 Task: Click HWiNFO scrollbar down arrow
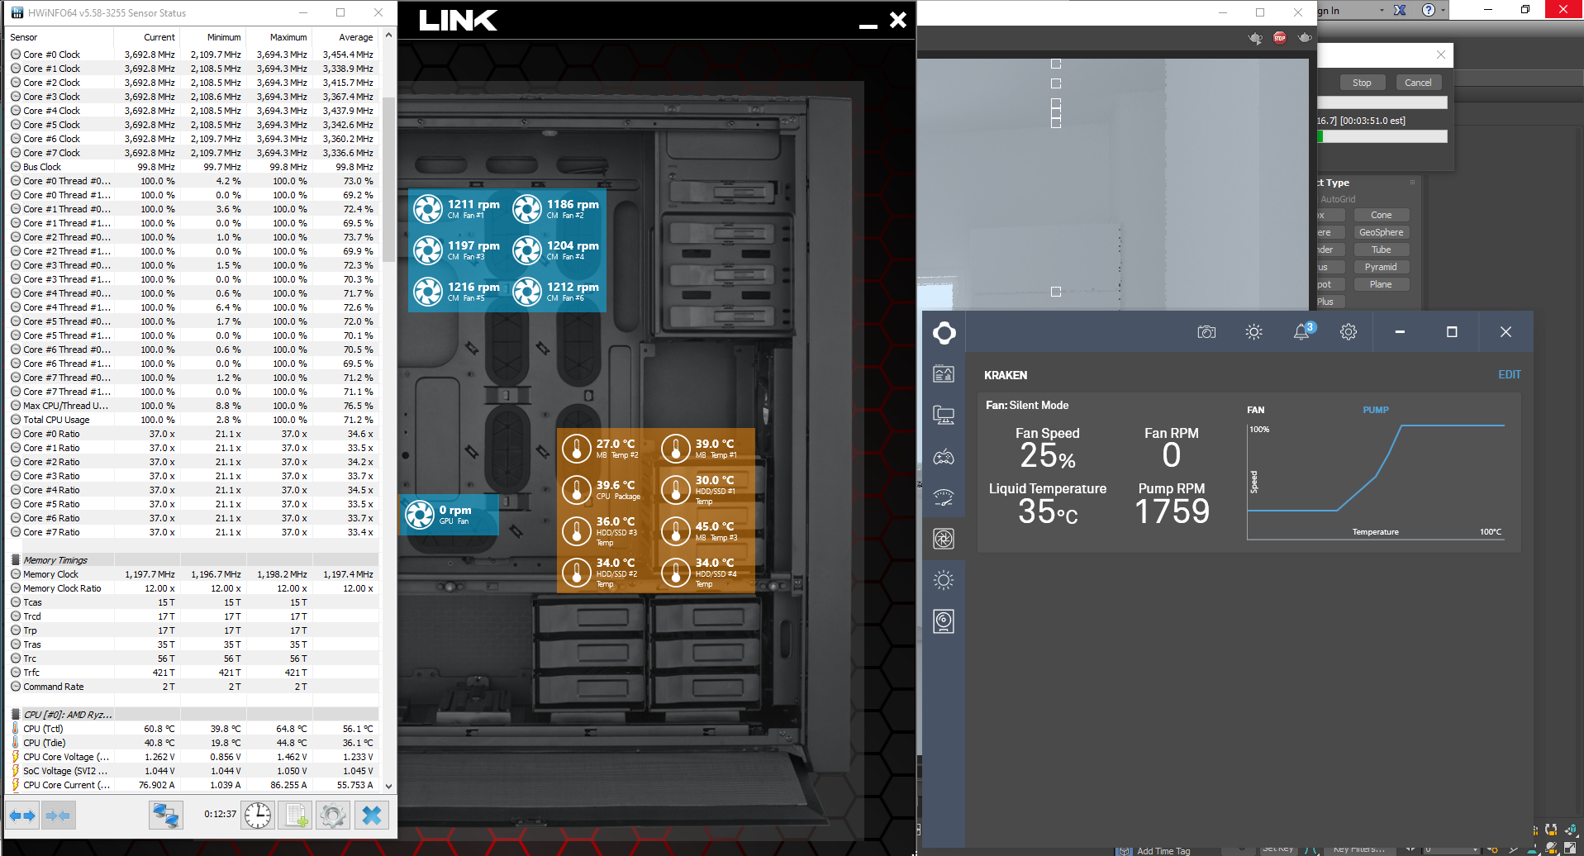tap(388, 786)
